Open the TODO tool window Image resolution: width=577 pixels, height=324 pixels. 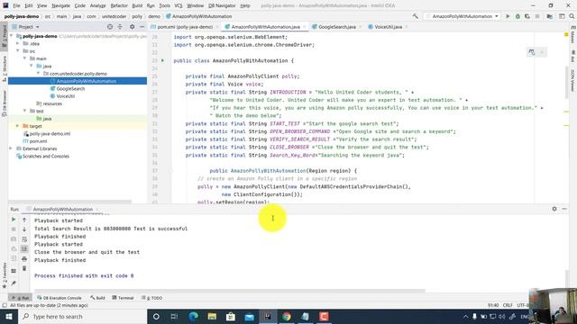tap(152, 298)
